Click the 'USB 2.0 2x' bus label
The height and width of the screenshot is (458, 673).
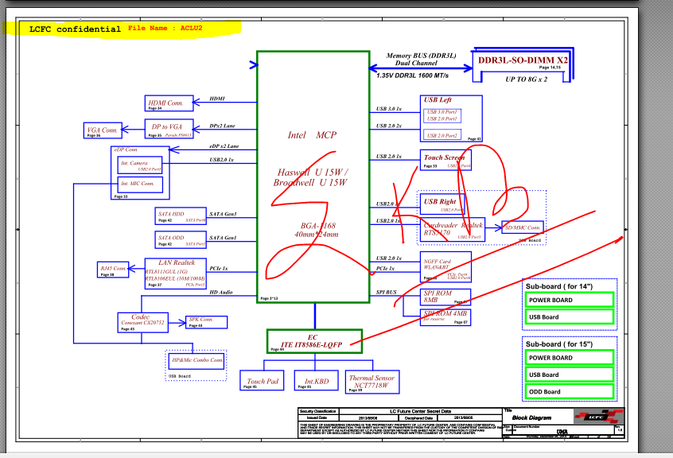click(x=389, y=126)
